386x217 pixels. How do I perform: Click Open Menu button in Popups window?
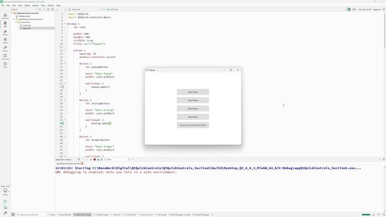click(x=193, y=117)
